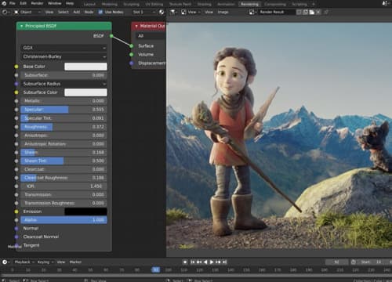
Task: Toggle fake user for Render Result
Action: click(x=299, y=12)
